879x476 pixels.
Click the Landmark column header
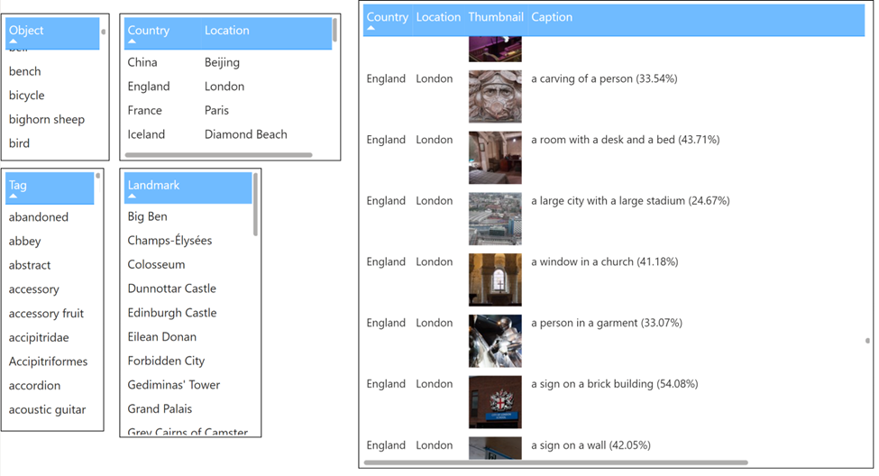coord(188,187)
